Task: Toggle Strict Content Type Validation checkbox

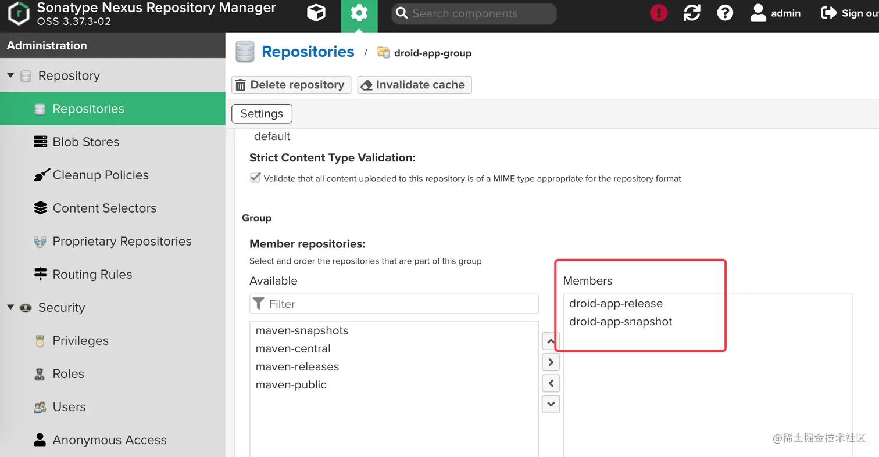Action: 255,178
